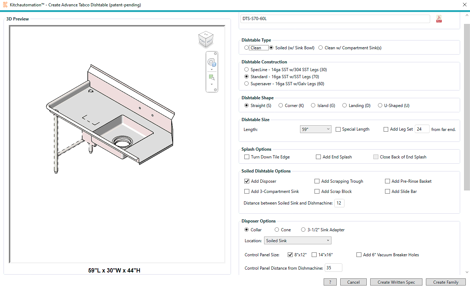Edit control panel distance field 35
The width and height of the screenshot is (470, 289).
coord(333,268)
